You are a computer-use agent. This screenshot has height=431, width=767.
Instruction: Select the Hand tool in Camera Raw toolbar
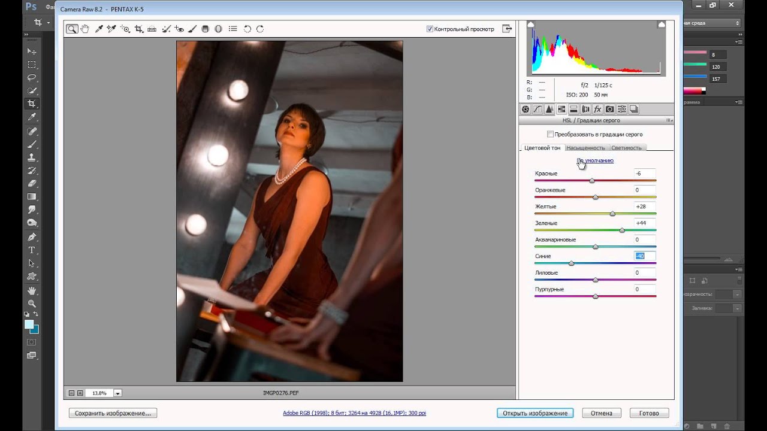(x=85, y=29)
